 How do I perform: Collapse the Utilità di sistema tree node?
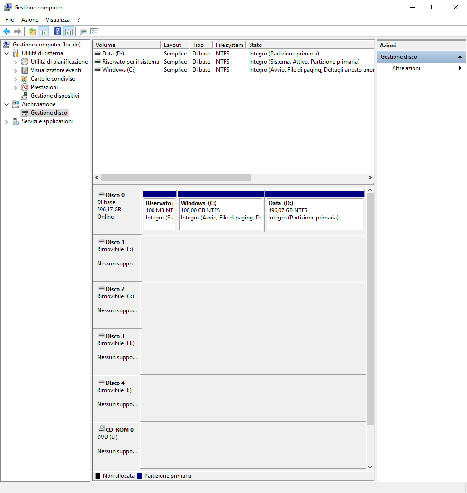coord(7,53)
